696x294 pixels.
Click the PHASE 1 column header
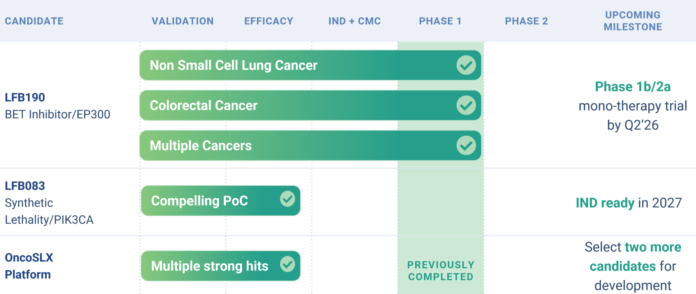[440, 21]
